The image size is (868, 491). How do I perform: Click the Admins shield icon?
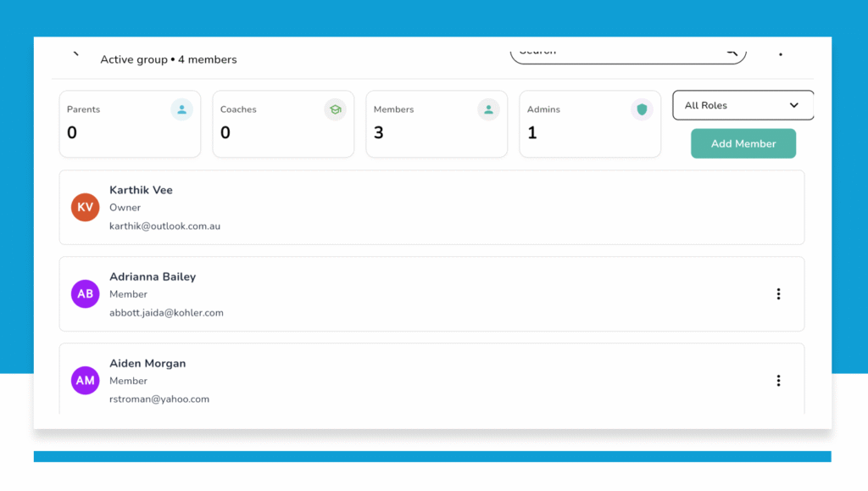click(x=642, y=109)
